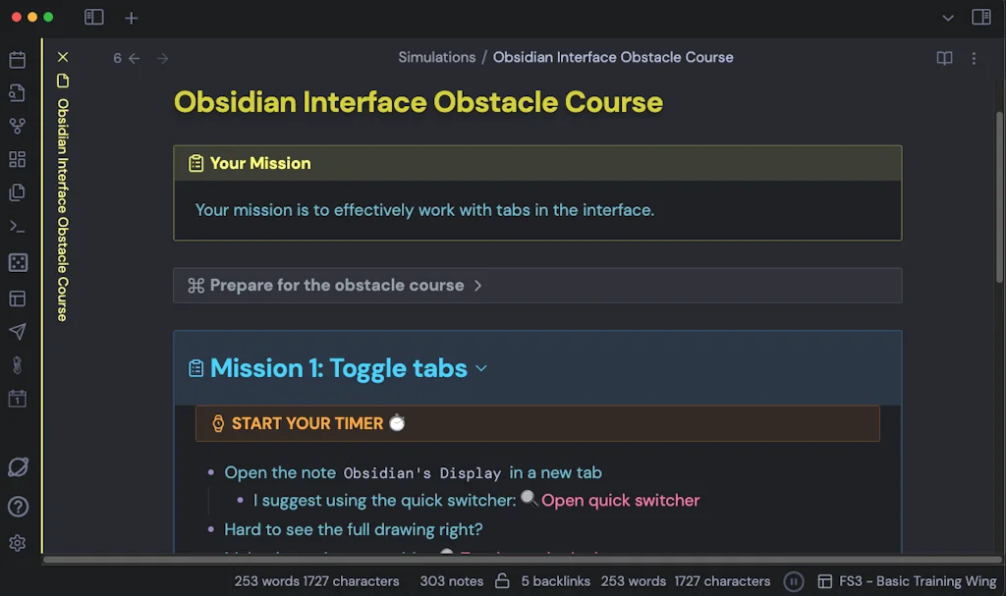Open Obsidian settings with the gear icon
This screenshot has height=596, width=1006.
[17, 542]
